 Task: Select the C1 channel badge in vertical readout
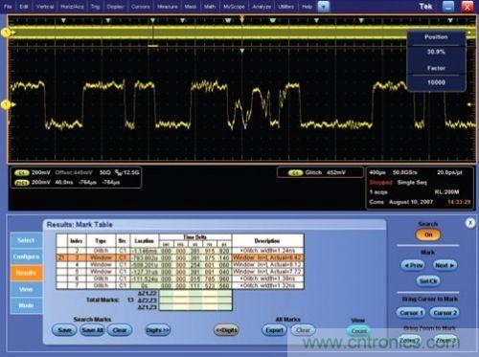(22, 172)
